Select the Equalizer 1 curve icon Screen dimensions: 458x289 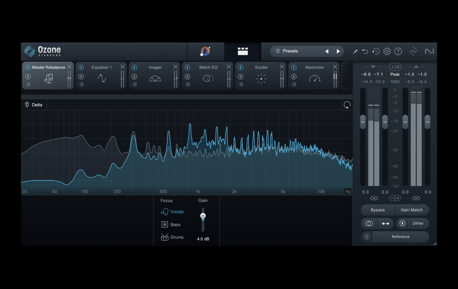pyautogui.click(x=102, y=78)
